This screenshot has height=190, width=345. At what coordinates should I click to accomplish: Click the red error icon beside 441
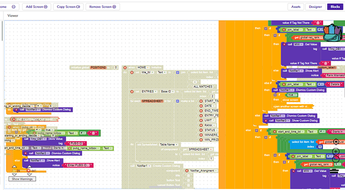pos(28,171)
